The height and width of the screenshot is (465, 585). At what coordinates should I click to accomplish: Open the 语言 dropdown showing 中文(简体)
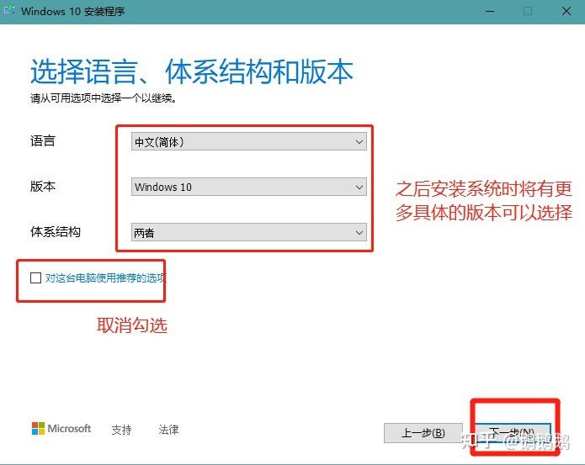click(249, 141)
